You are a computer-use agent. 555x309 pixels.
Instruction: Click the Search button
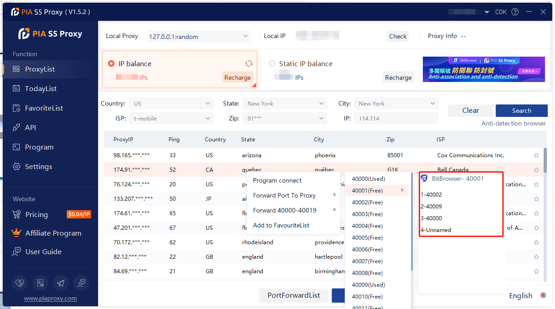coord(521,111)
